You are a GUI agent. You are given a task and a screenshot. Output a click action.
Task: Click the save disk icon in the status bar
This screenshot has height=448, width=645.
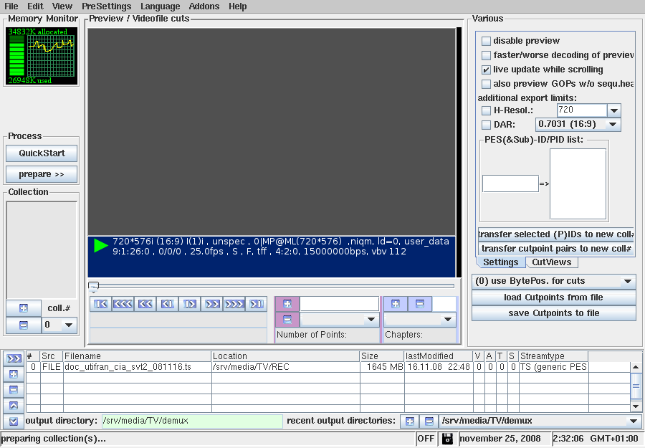[x=447, y=438]
